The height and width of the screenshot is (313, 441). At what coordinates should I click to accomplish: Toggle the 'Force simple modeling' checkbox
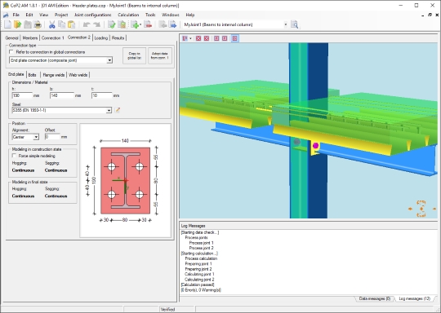tap(14, 156)
